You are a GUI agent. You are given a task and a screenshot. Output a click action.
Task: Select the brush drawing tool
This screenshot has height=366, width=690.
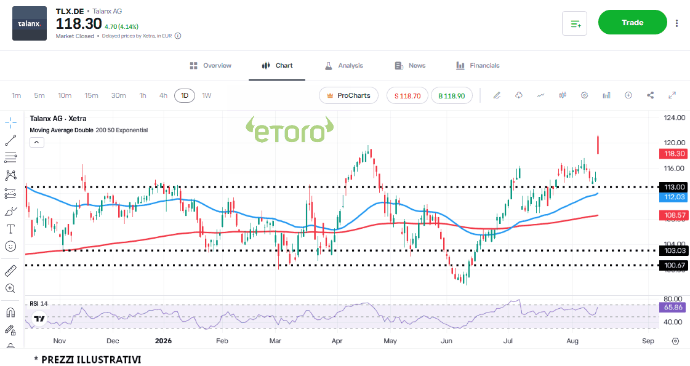point(10,212)
